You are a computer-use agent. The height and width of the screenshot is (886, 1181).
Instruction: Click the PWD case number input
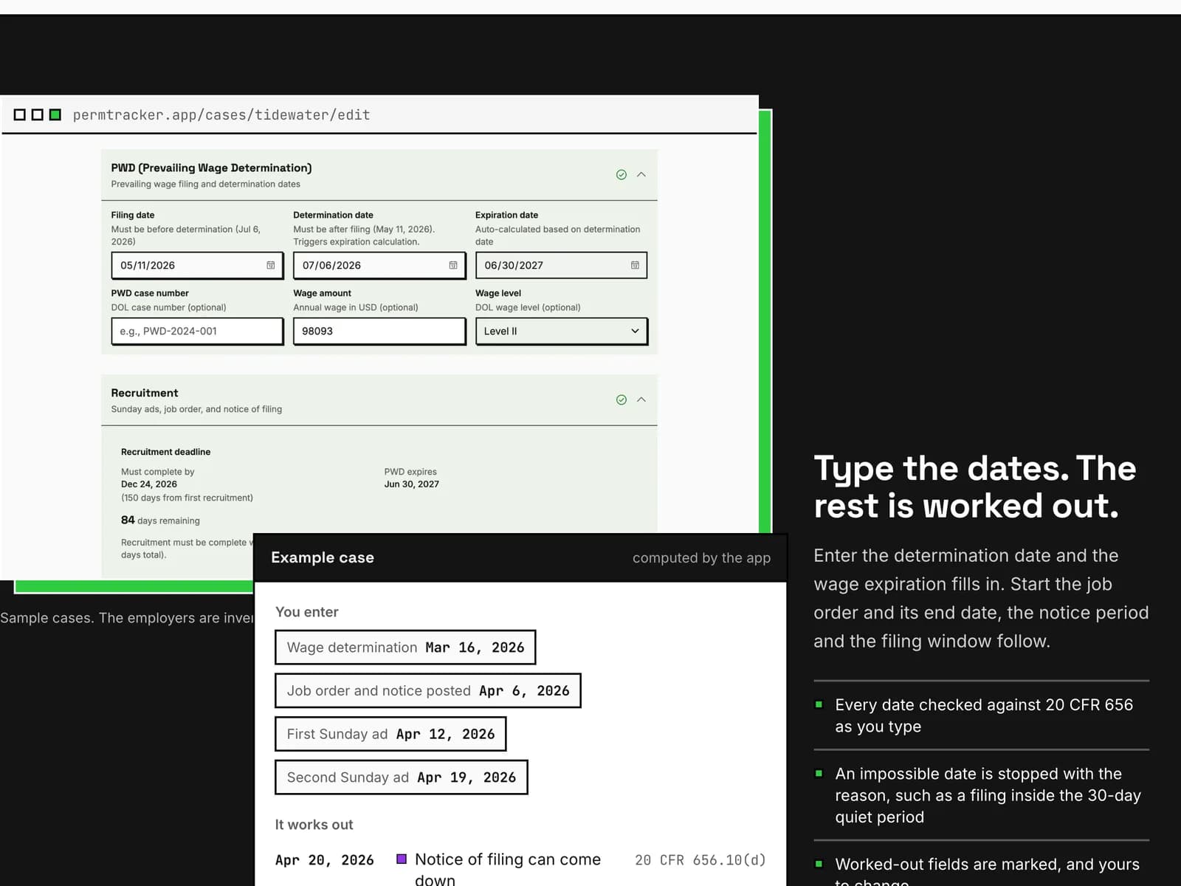click(197, 331)
